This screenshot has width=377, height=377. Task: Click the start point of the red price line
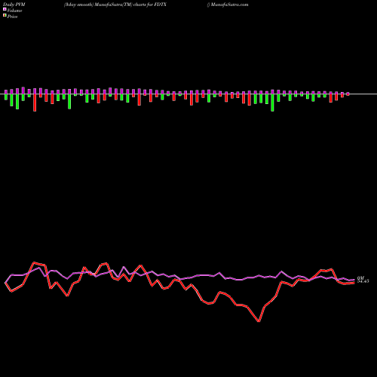click(5, 283)
